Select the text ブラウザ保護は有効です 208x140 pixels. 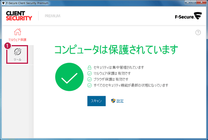(x=111, y=79)
